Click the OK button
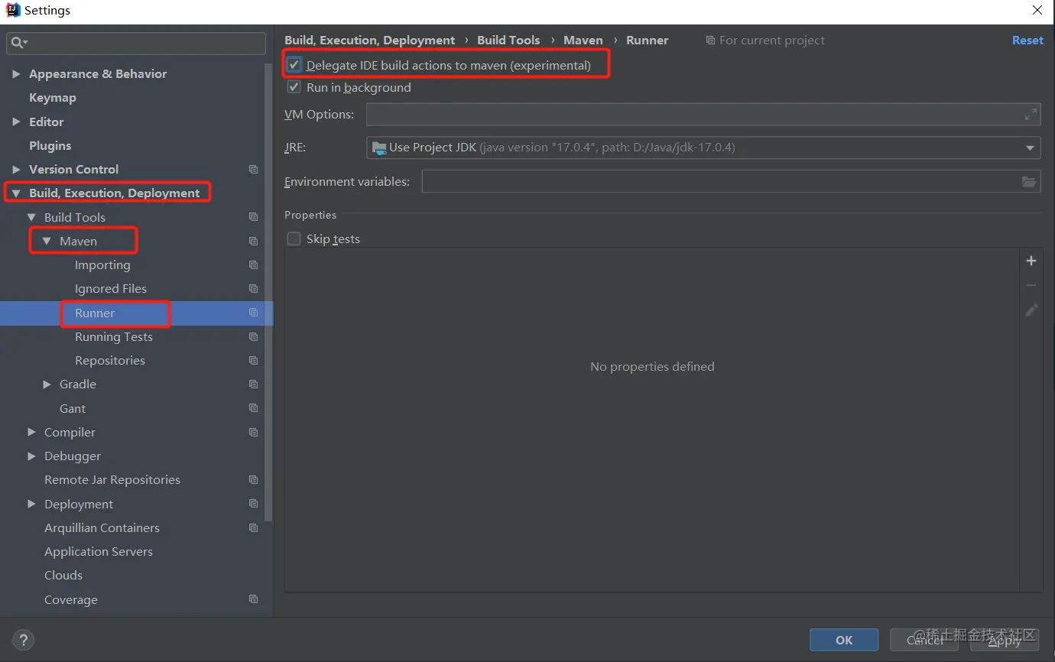Image resolution: width=1055 pixels, height=662 pixels. pos(844,640)
